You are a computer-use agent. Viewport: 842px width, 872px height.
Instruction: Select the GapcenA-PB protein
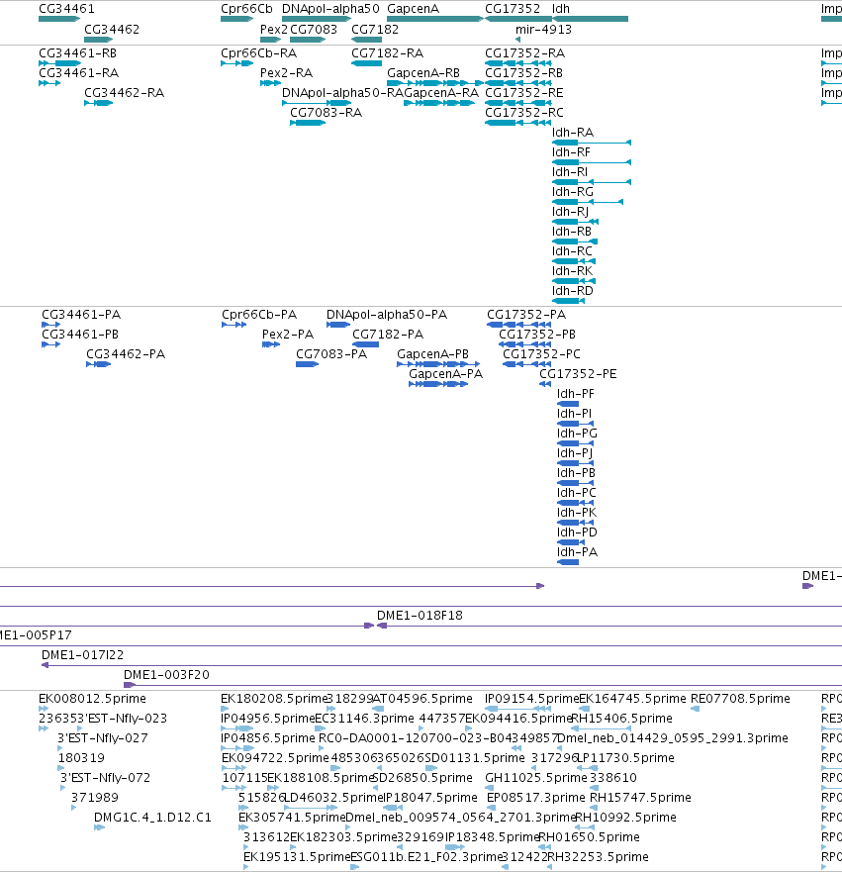(438, 364)
